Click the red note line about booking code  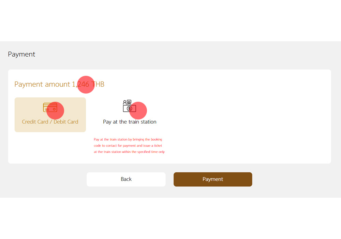128,139
